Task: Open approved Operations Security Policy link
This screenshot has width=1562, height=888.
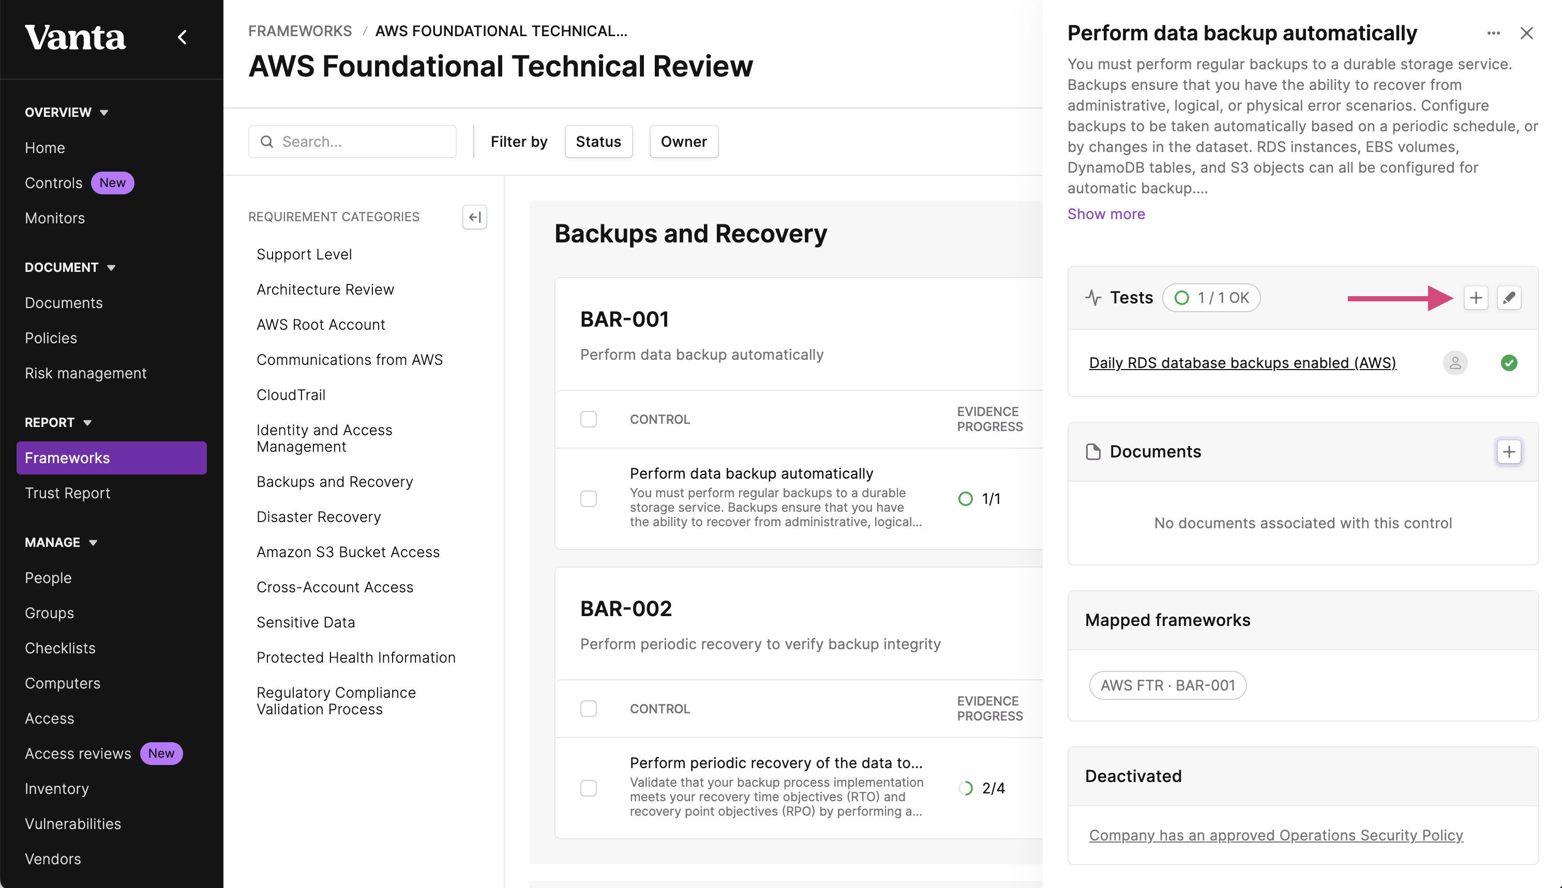Action: click(1276, 835)
